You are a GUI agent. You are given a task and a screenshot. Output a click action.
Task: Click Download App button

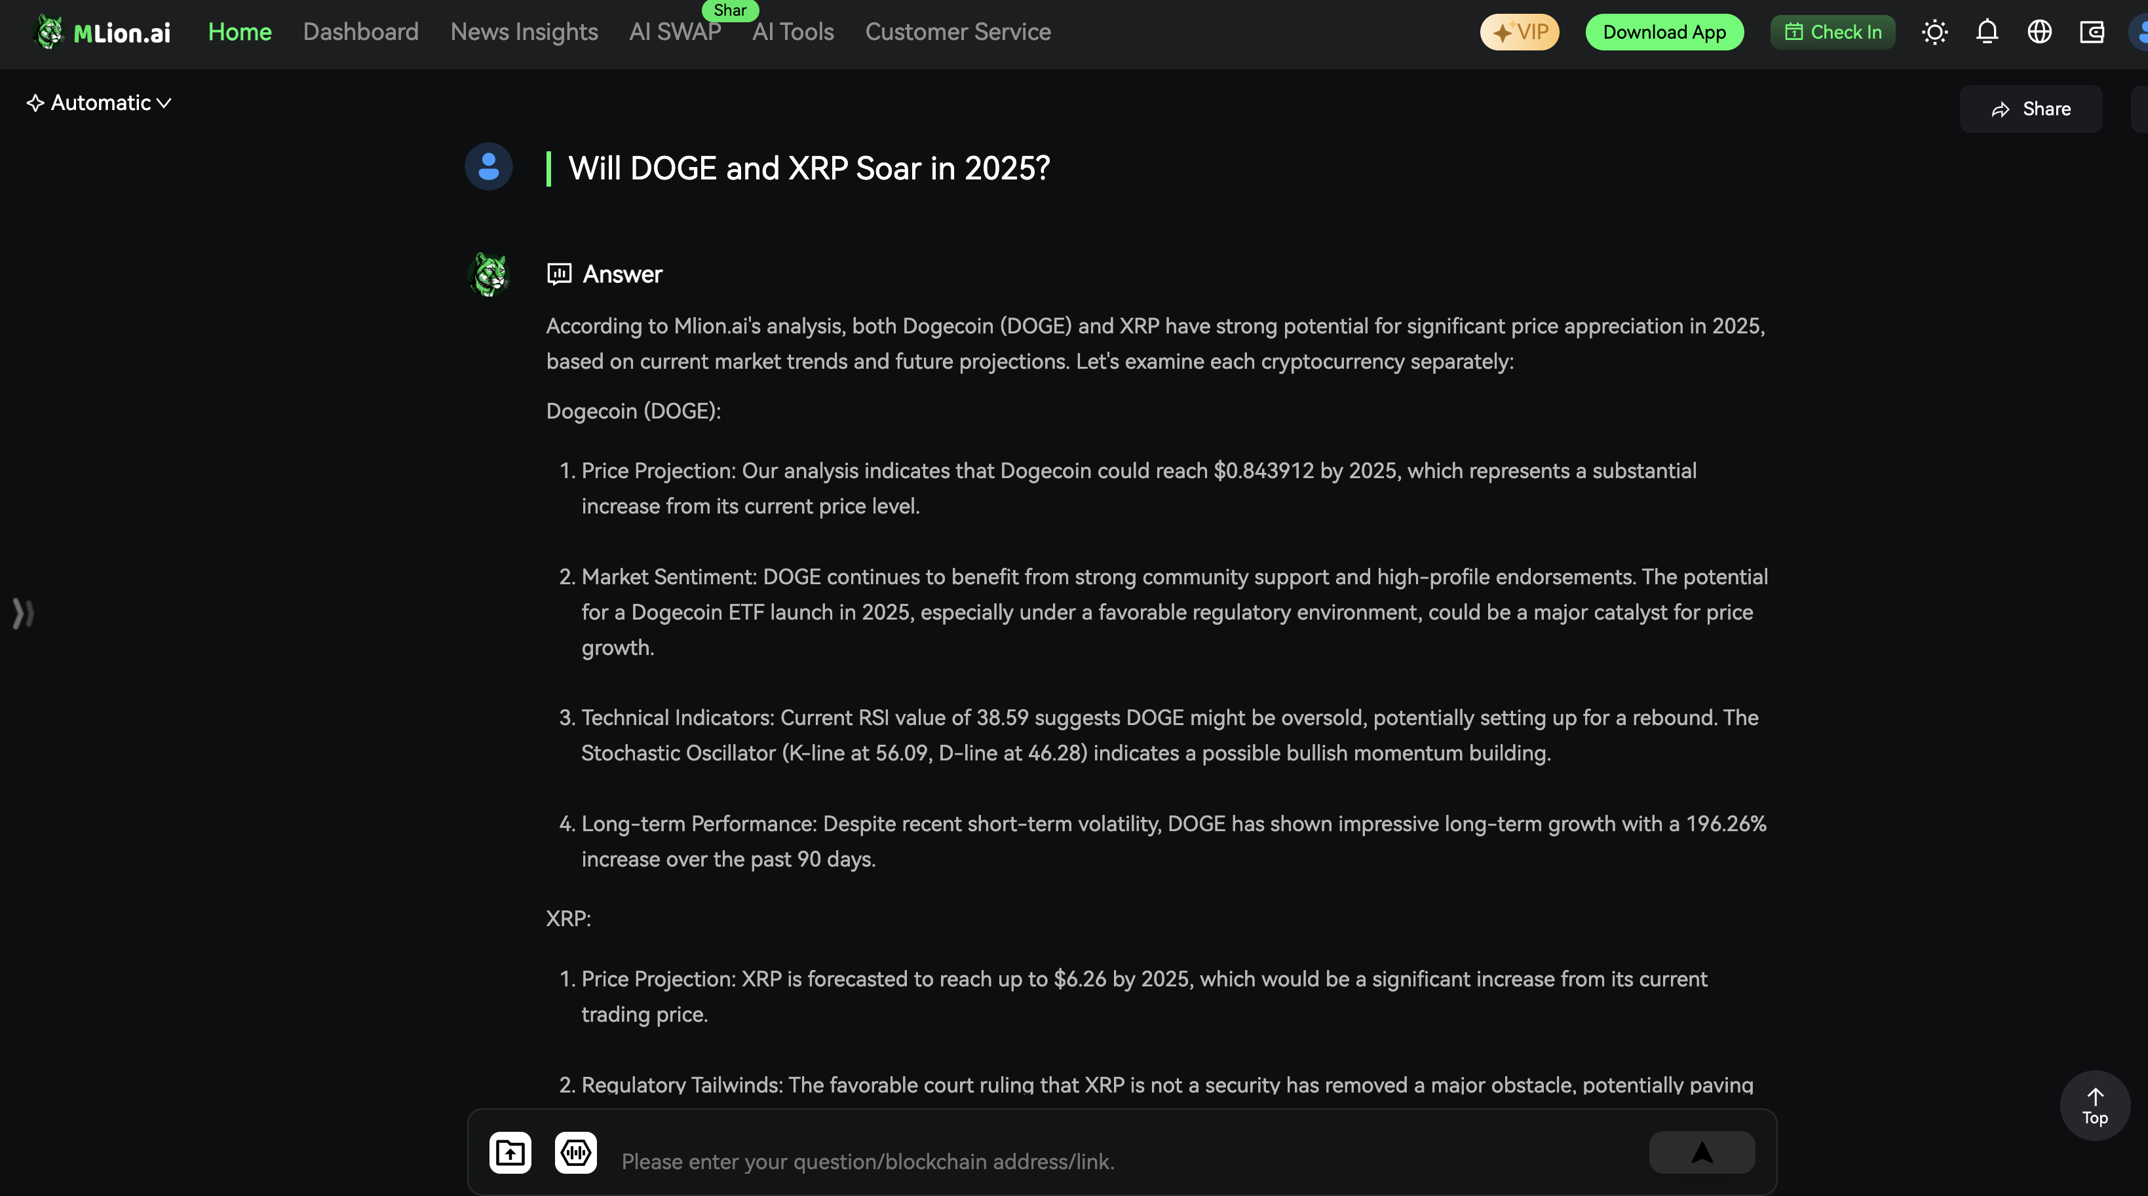1664,31
